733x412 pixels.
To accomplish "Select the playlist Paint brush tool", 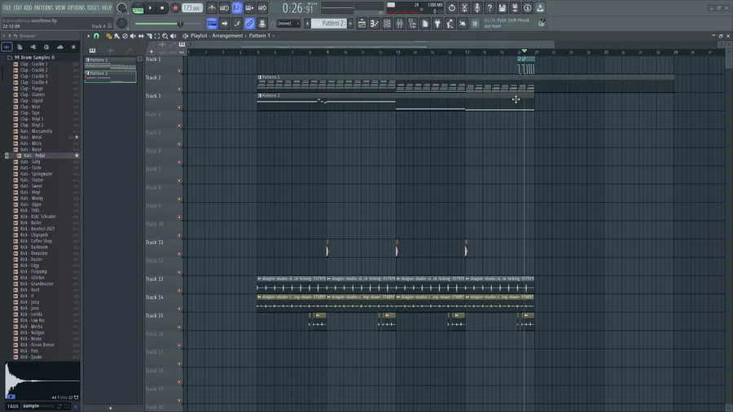I will tap(116, 36).
